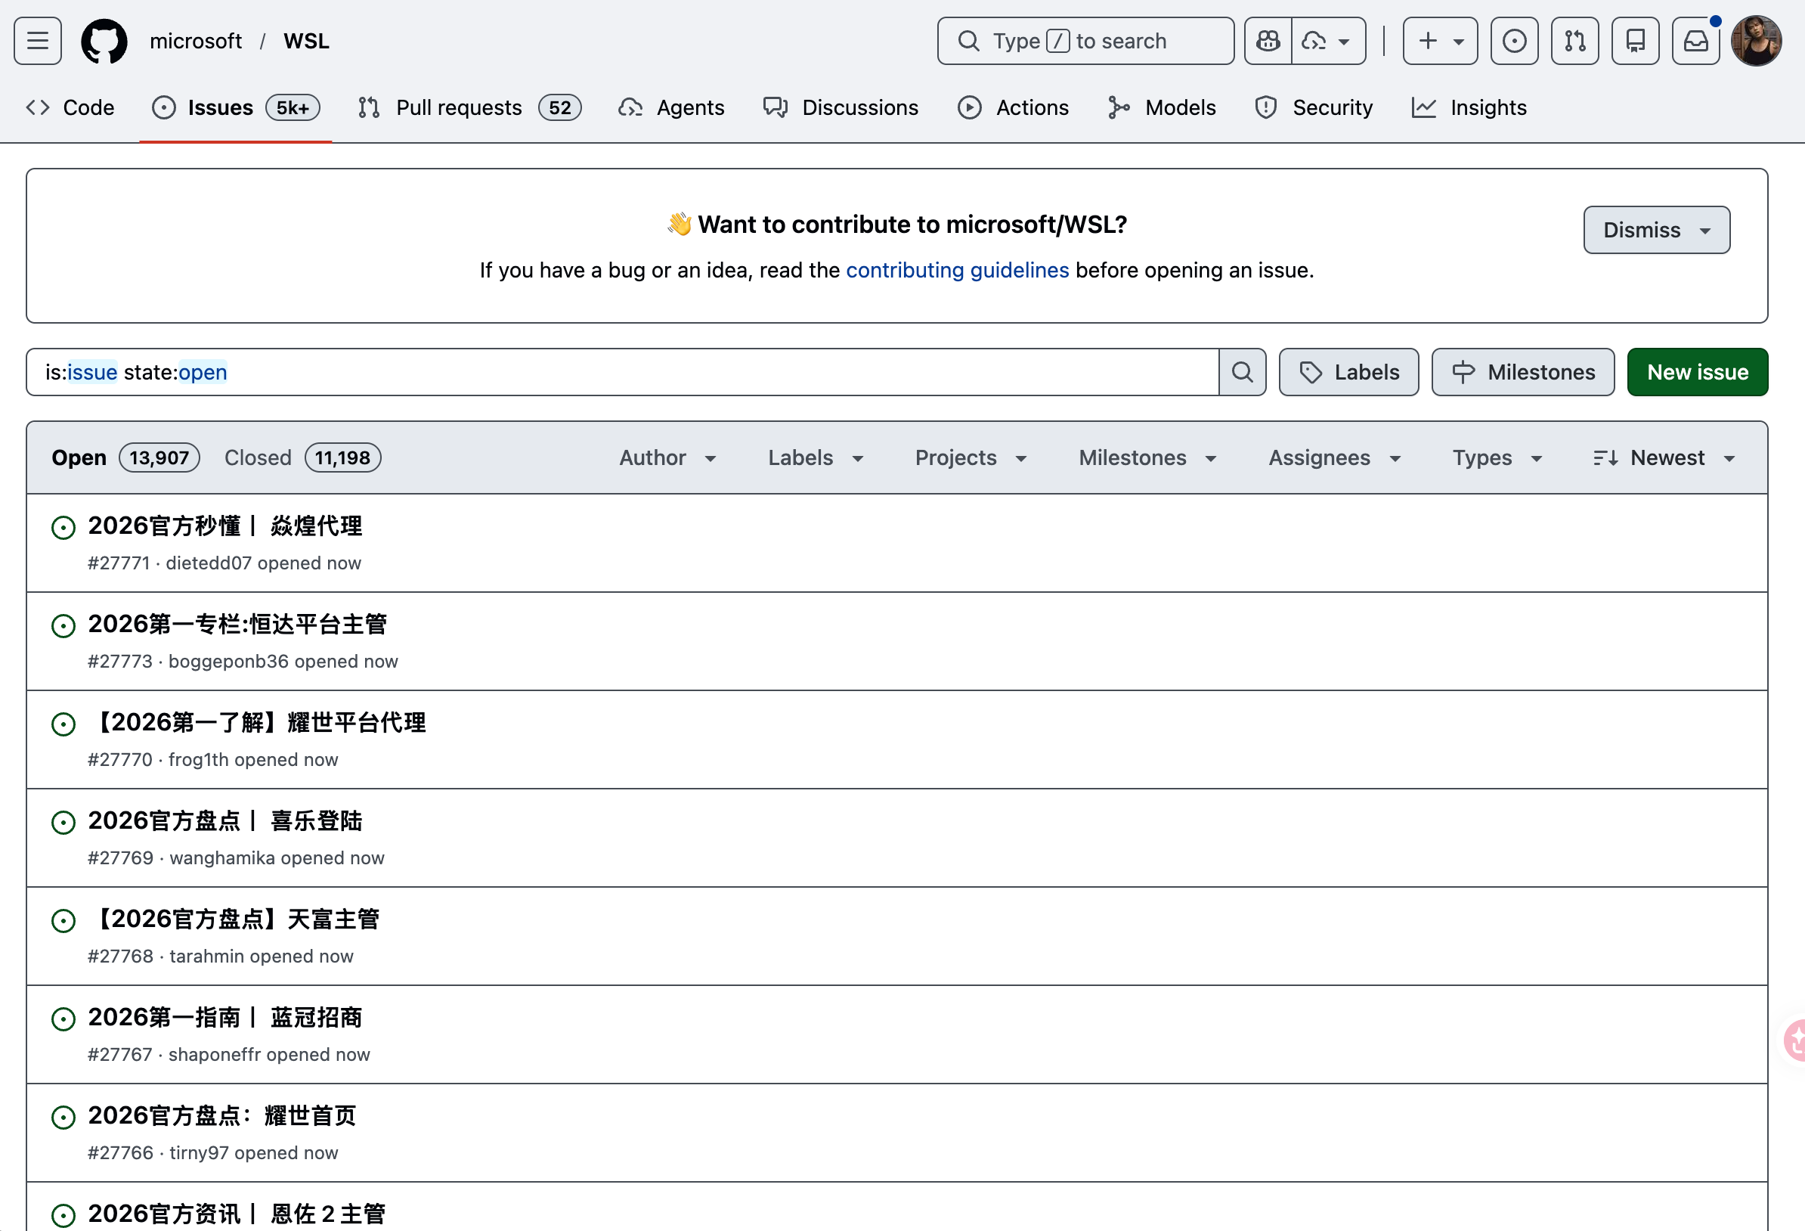The image size is (1805, 1231).
Task: Show Closed issues list
Action: [302, 457]
